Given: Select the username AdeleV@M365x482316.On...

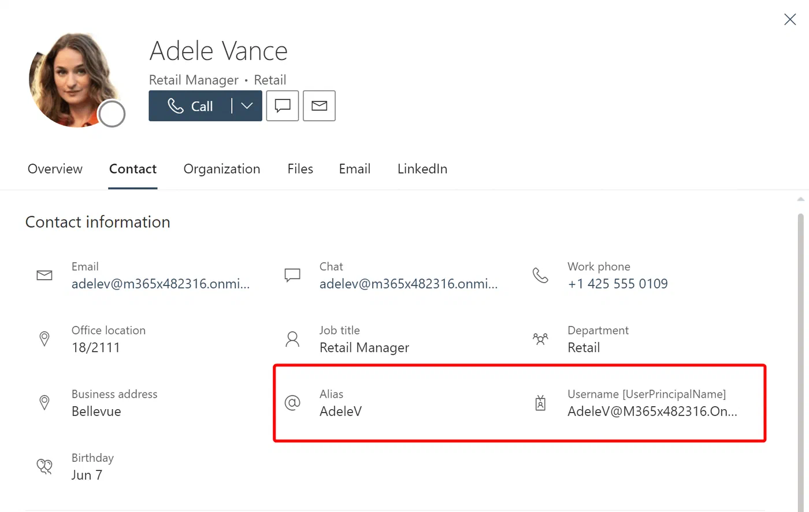Looking at the screenshot, I should click(652, 411).
